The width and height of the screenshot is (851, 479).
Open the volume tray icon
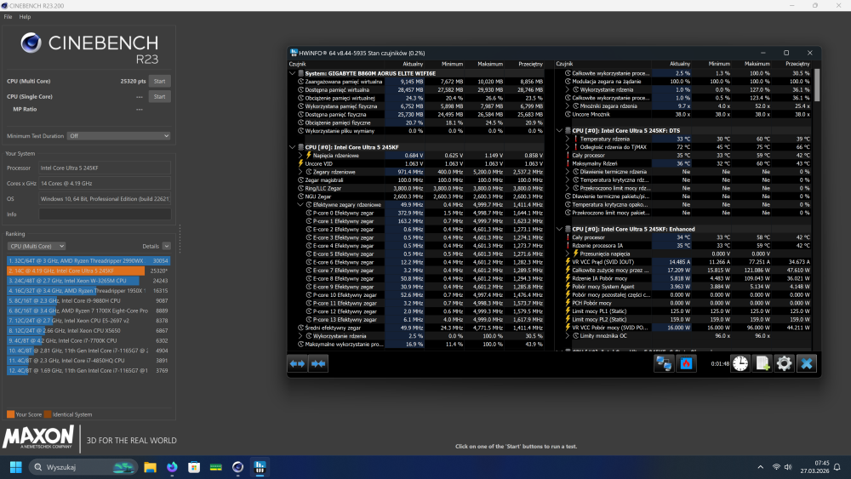(x=788, y=467)
